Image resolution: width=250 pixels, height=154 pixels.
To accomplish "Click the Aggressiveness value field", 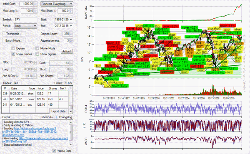I will pyautogui.click(x=67, y=41).
